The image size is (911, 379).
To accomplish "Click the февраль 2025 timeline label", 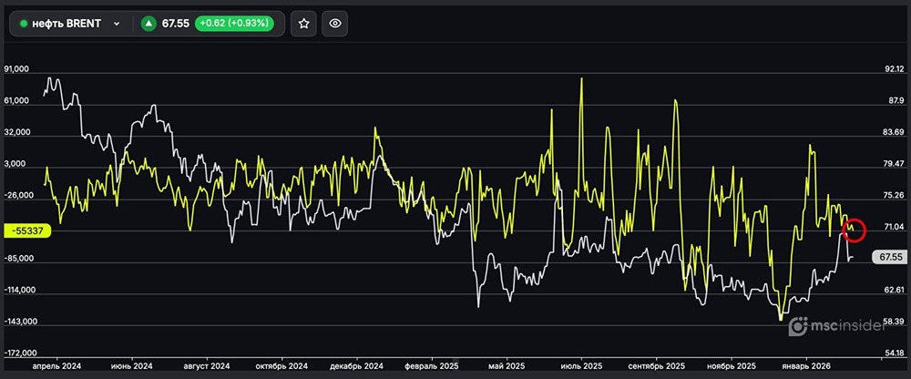I will pyautogui.click(x=432, y=366).
